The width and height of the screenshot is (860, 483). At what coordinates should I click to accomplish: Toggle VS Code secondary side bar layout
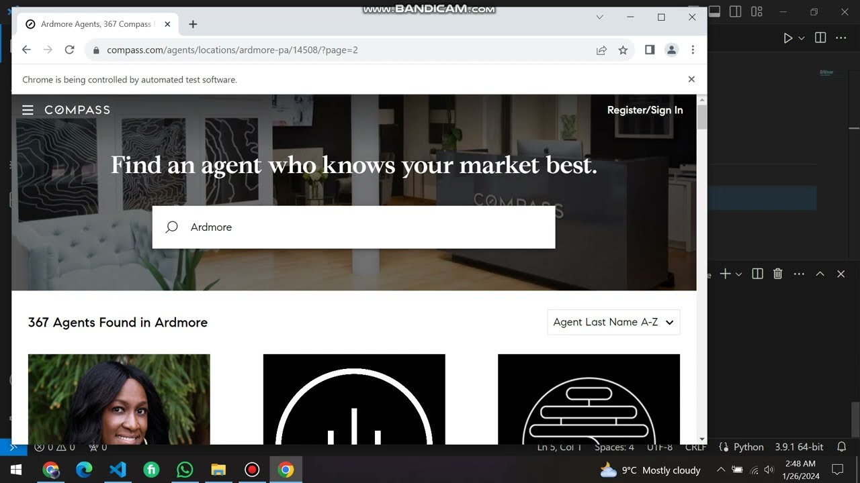(x=736, y=11)
